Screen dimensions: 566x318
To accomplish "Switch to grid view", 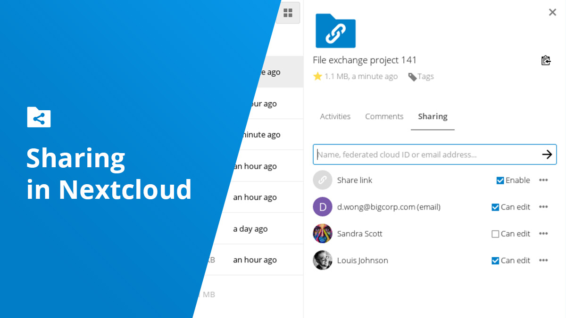I will pos(288,13).
